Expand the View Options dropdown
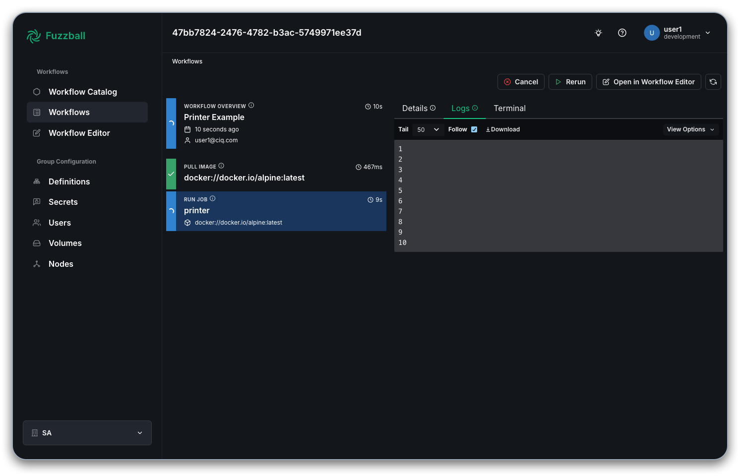Screen dimensions: 740x476 pyautogui.click(x=690, y=129)
